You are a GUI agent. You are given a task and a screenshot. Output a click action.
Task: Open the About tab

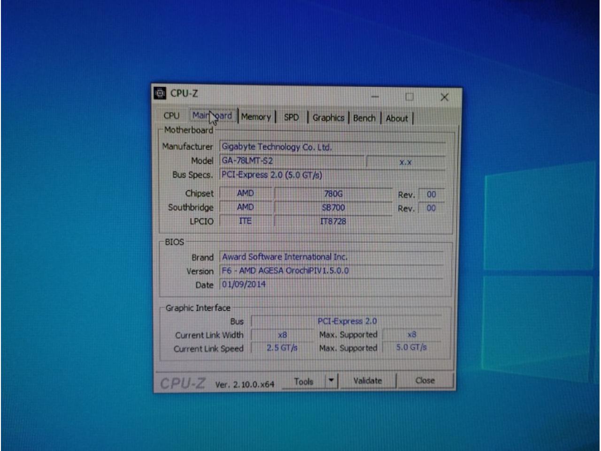point(397,119)
